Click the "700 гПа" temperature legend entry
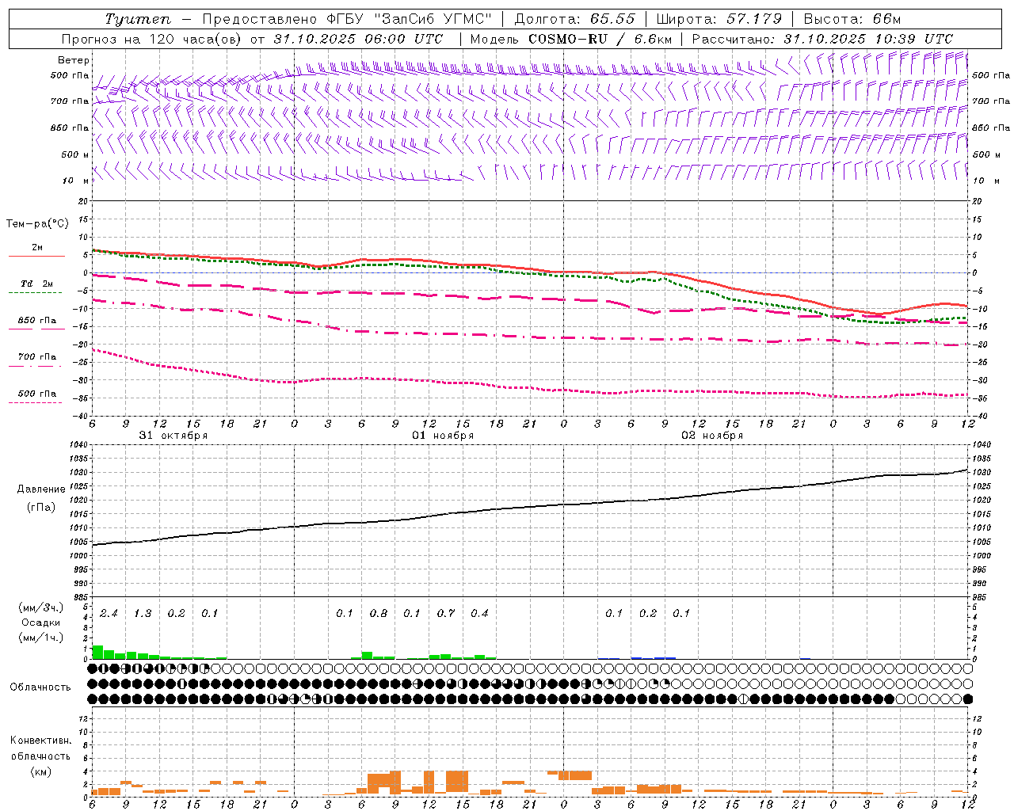Viewport: 1014px width, 811px height. click(36, 357)
